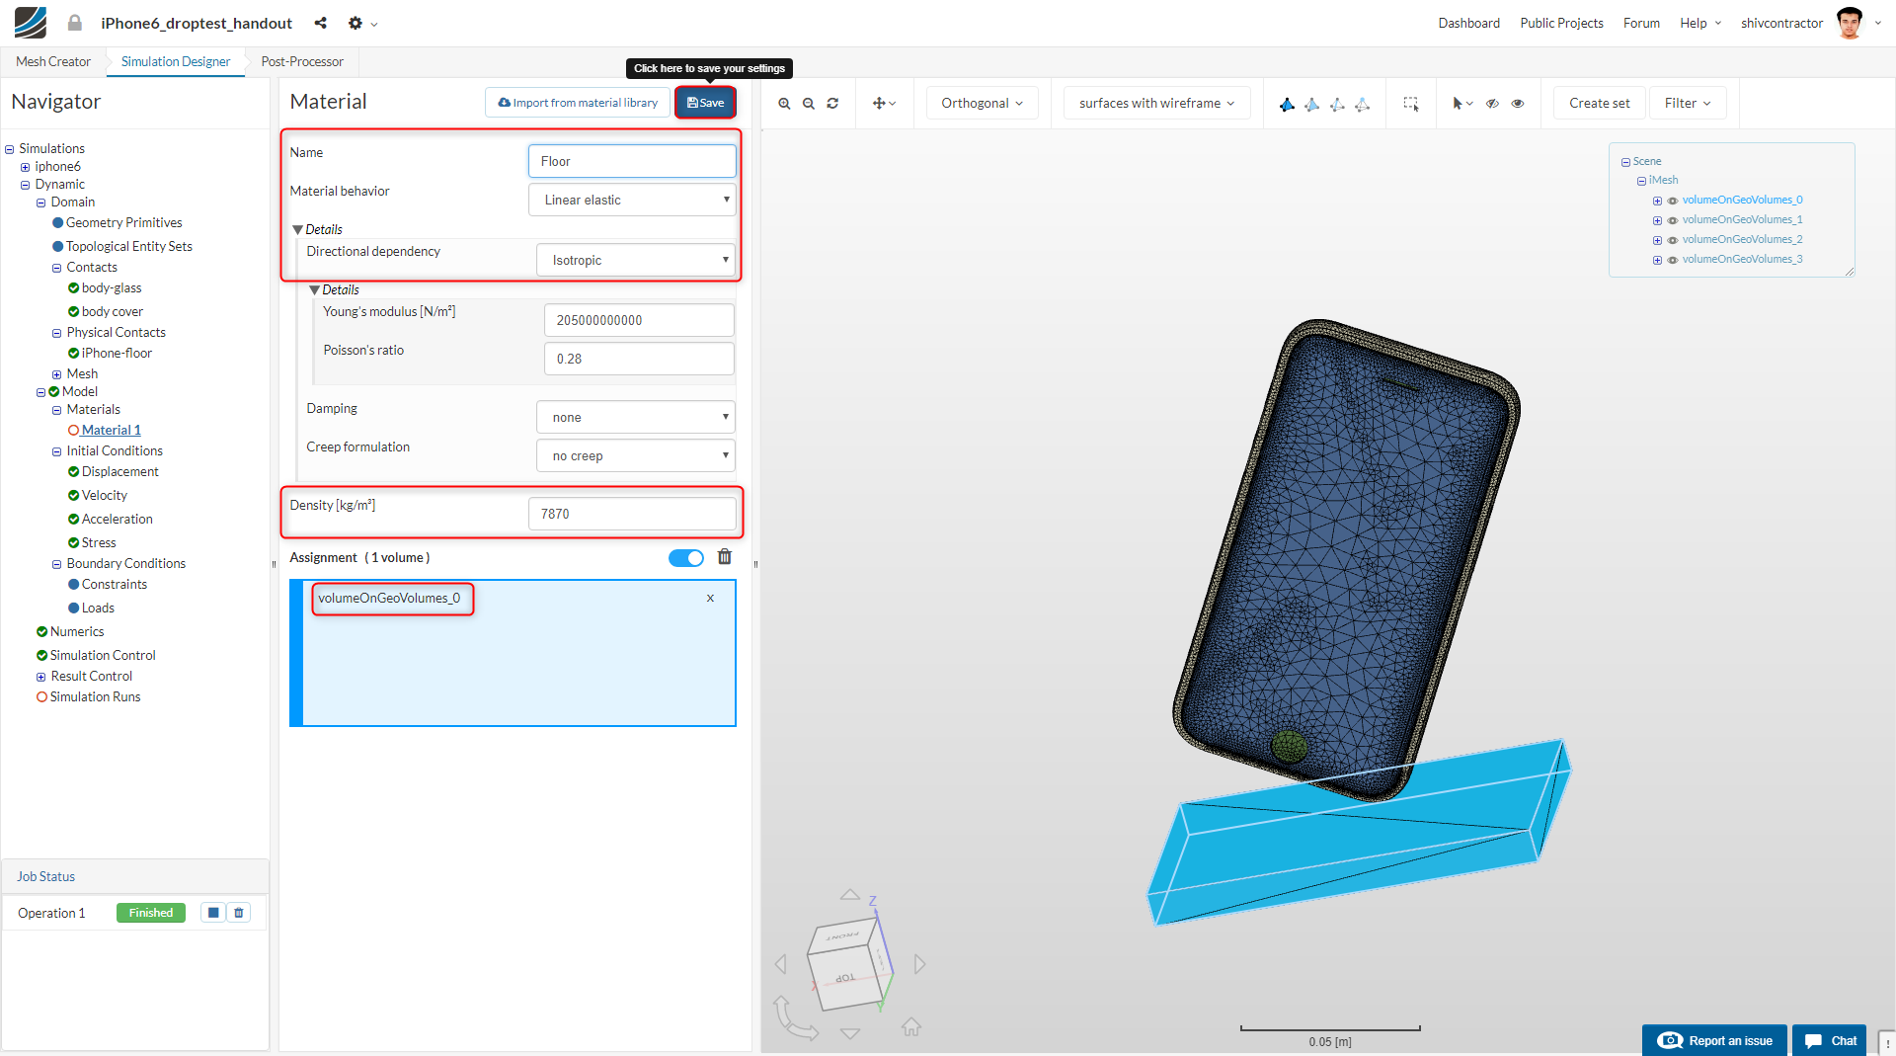
Task: Reset view with the home icon
Action: coord(911,1027)
